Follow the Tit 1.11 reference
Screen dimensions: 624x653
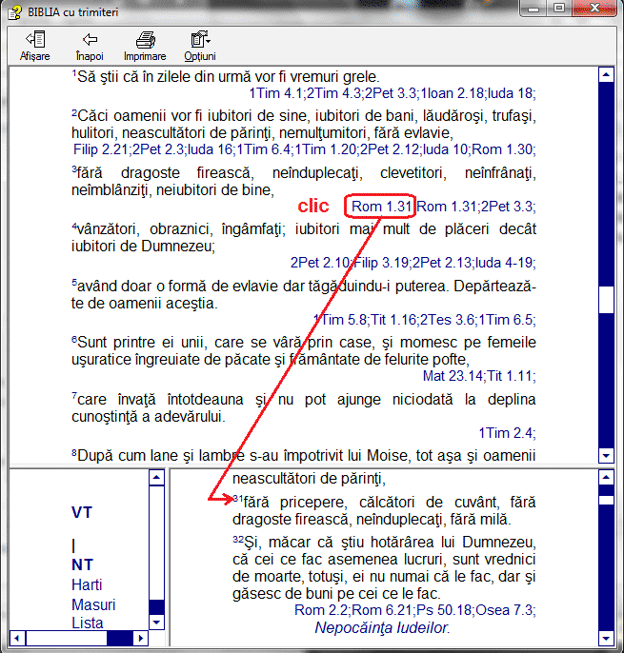(509, 376)
